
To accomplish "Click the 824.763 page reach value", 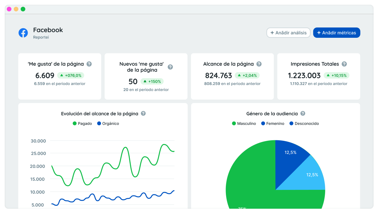I will [x=218, y=76].
